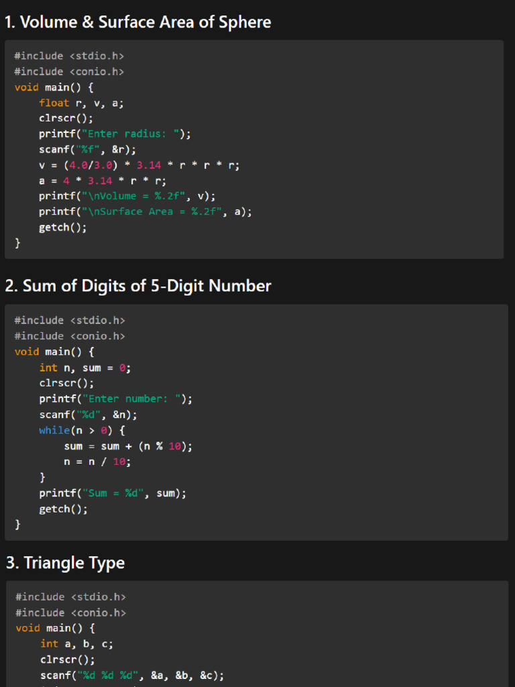The height and width of the screenshot is (687, 515).
Task: Click the "int n, sum = 0;" line
Action: click(85, 368)
